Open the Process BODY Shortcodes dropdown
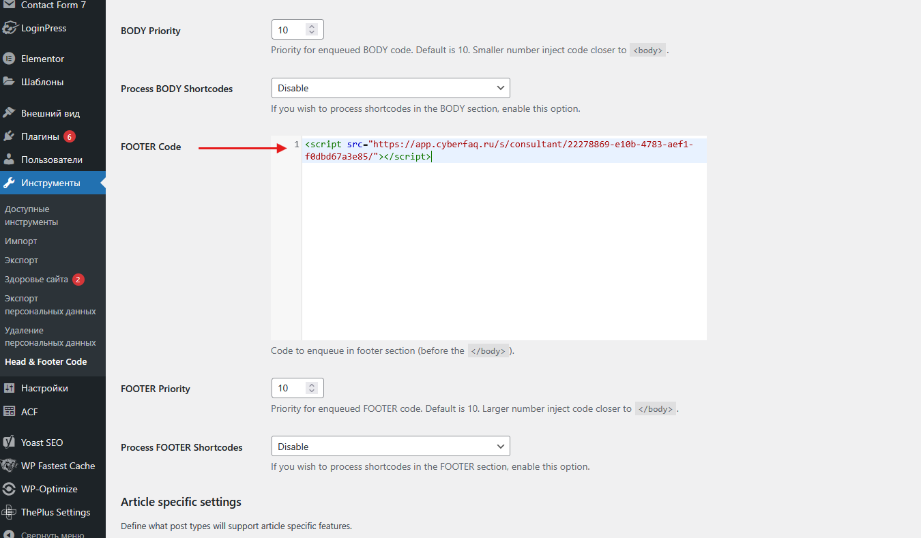921x538 pixels. click(390, 88)
